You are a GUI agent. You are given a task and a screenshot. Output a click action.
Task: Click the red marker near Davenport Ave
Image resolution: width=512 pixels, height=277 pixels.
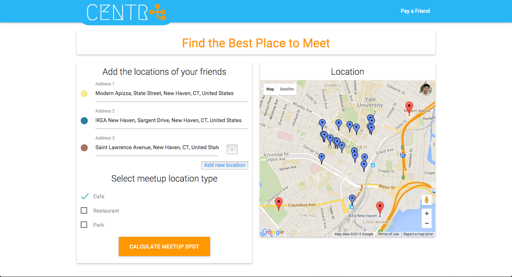[279, 204]
